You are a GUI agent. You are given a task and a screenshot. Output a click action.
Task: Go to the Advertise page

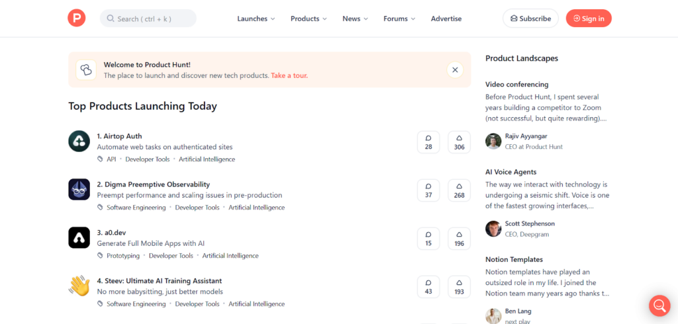click(x=446, y=19)
